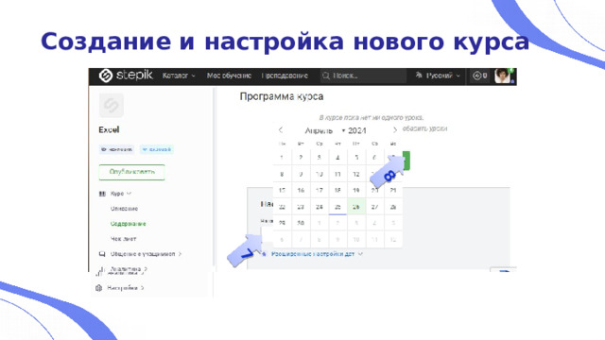Select April 4 in the calendar

337,158
